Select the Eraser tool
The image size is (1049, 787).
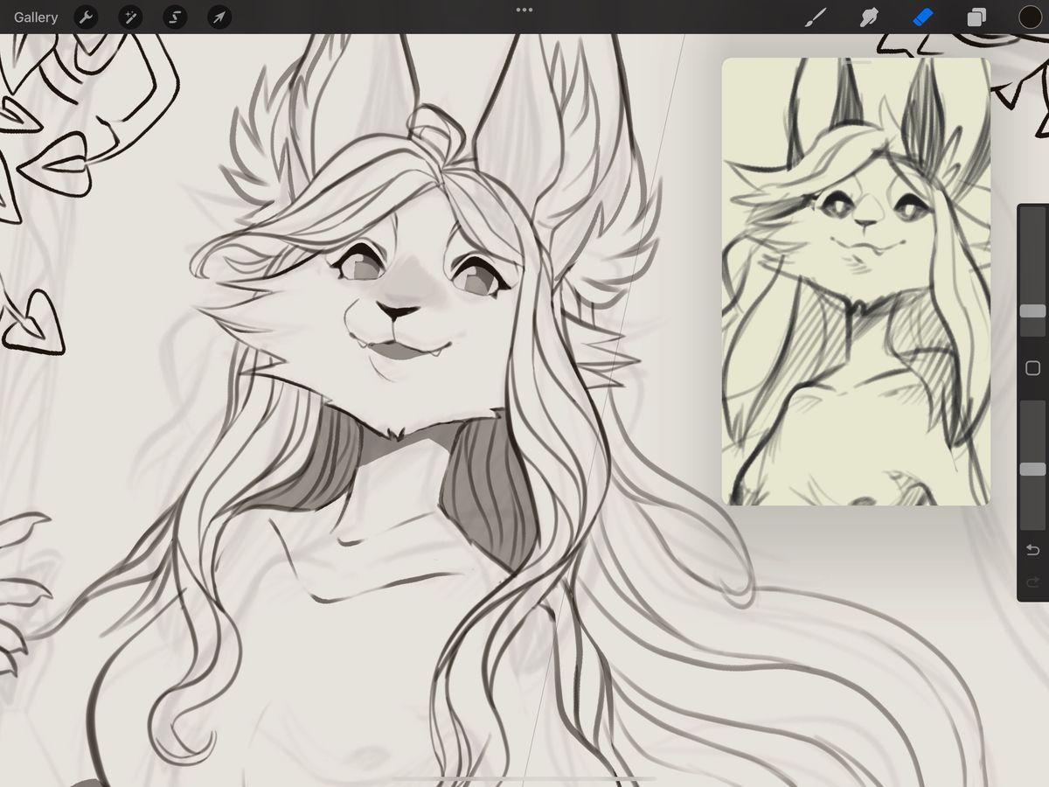tap(923, 17)
